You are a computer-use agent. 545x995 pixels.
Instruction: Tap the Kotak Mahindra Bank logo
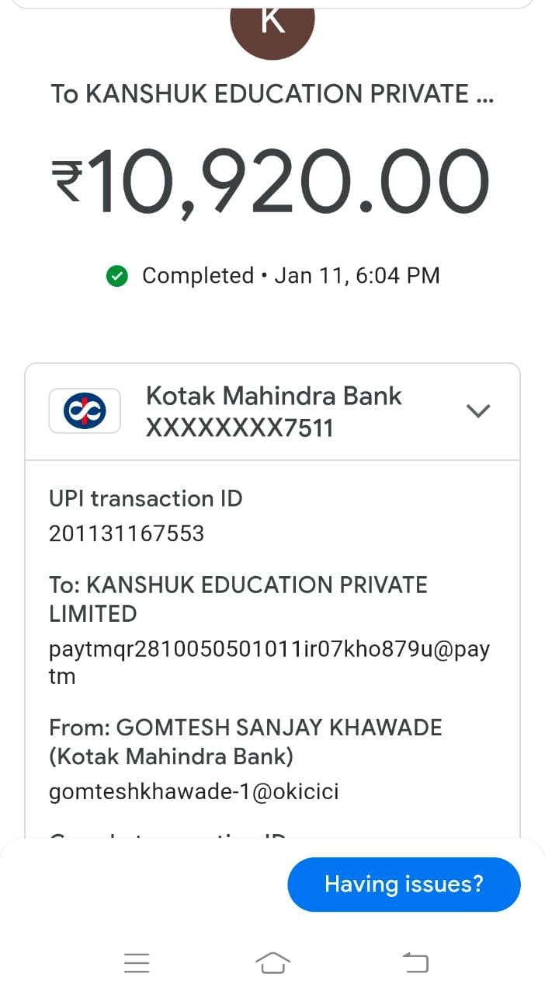pos(85,410)
